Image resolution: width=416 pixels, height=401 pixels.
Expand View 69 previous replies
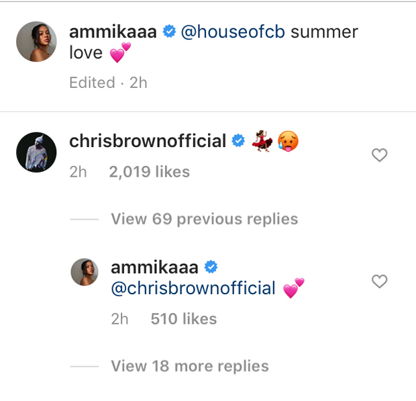(x=204, y=219)
